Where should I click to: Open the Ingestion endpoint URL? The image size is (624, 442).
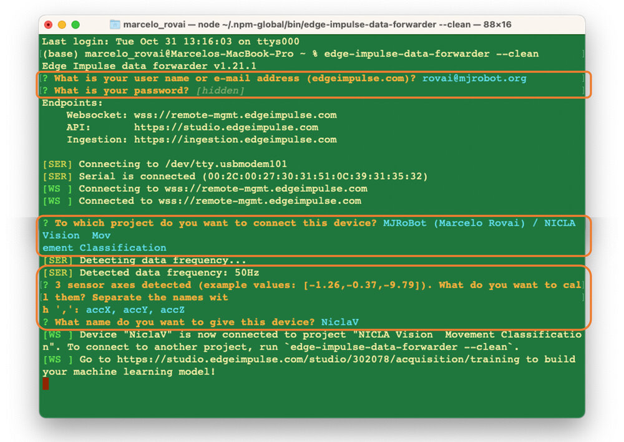point(235,140)
